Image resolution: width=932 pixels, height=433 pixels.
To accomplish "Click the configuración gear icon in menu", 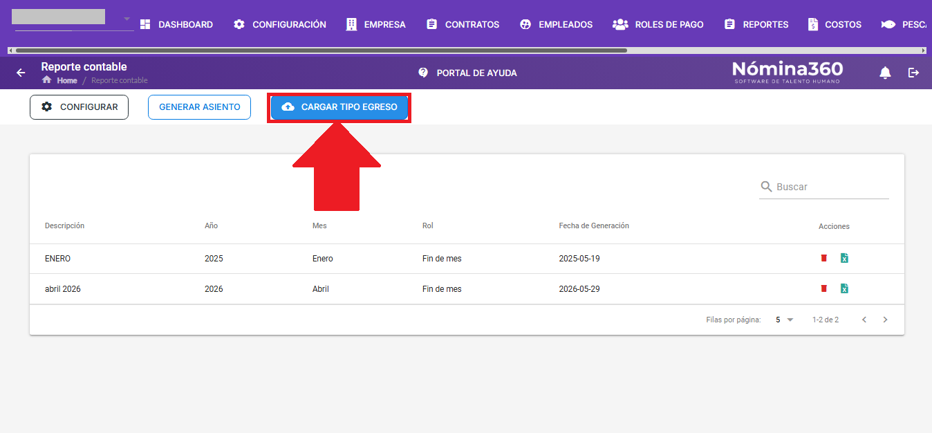I will pos(239,24).
